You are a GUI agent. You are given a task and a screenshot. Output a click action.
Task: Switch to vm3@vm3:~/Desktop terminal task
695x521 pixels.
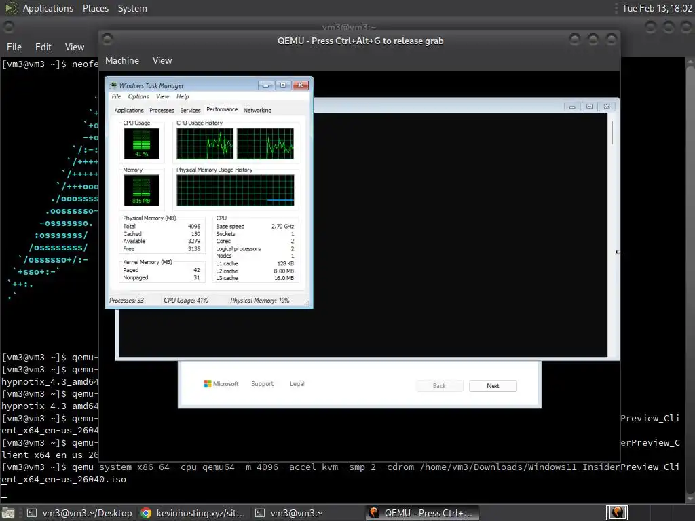pyautogui.click(x=79, y=513)
